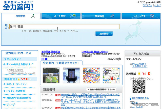The image size is (162, 109).
Task: Click the second COMING SOON map thumbnail
Action: point(111,75)
